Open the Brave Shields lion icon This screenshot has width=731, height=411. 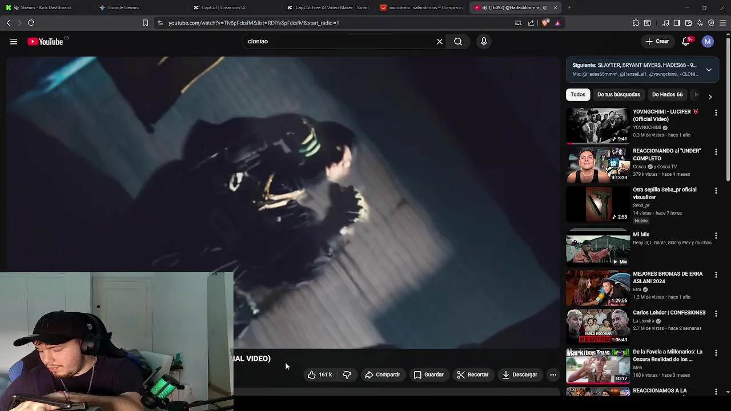(545, 23)
